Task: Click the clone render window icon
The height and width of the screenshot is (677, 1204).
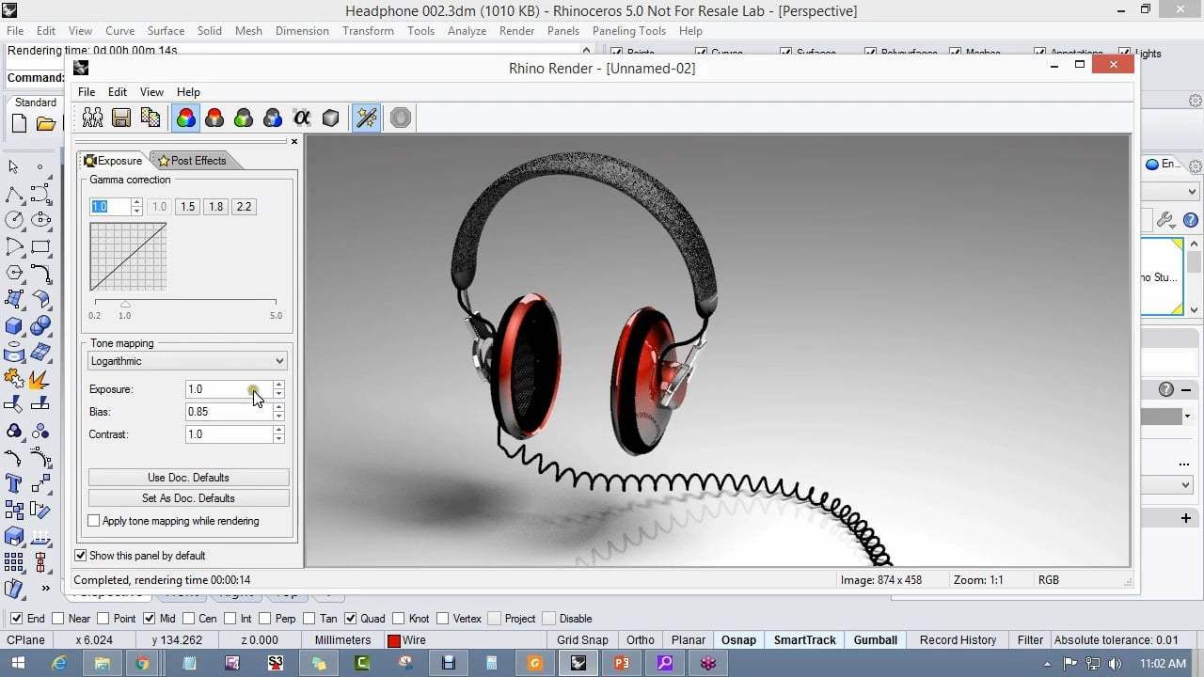Action: 92,118
